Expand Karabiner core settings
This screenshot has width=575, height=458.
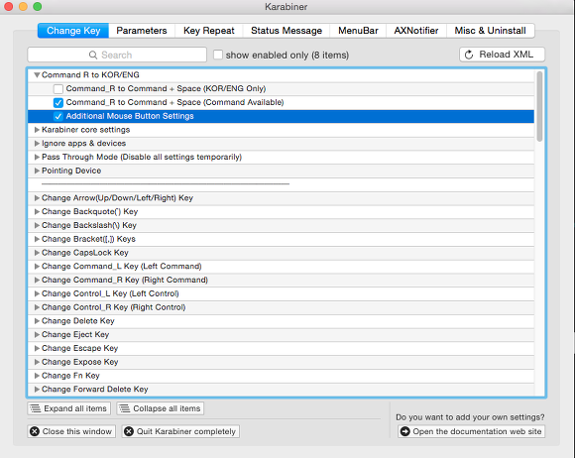(x=37, y=130)
